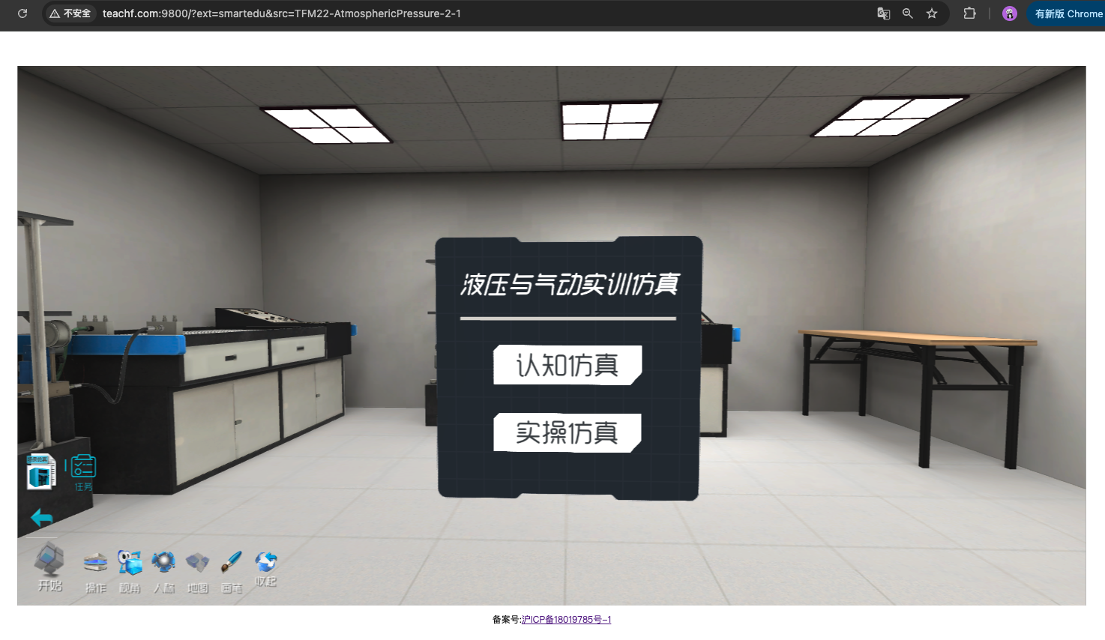
Task: Select the 视角 (View angle) icon
Action: [130, 563]
